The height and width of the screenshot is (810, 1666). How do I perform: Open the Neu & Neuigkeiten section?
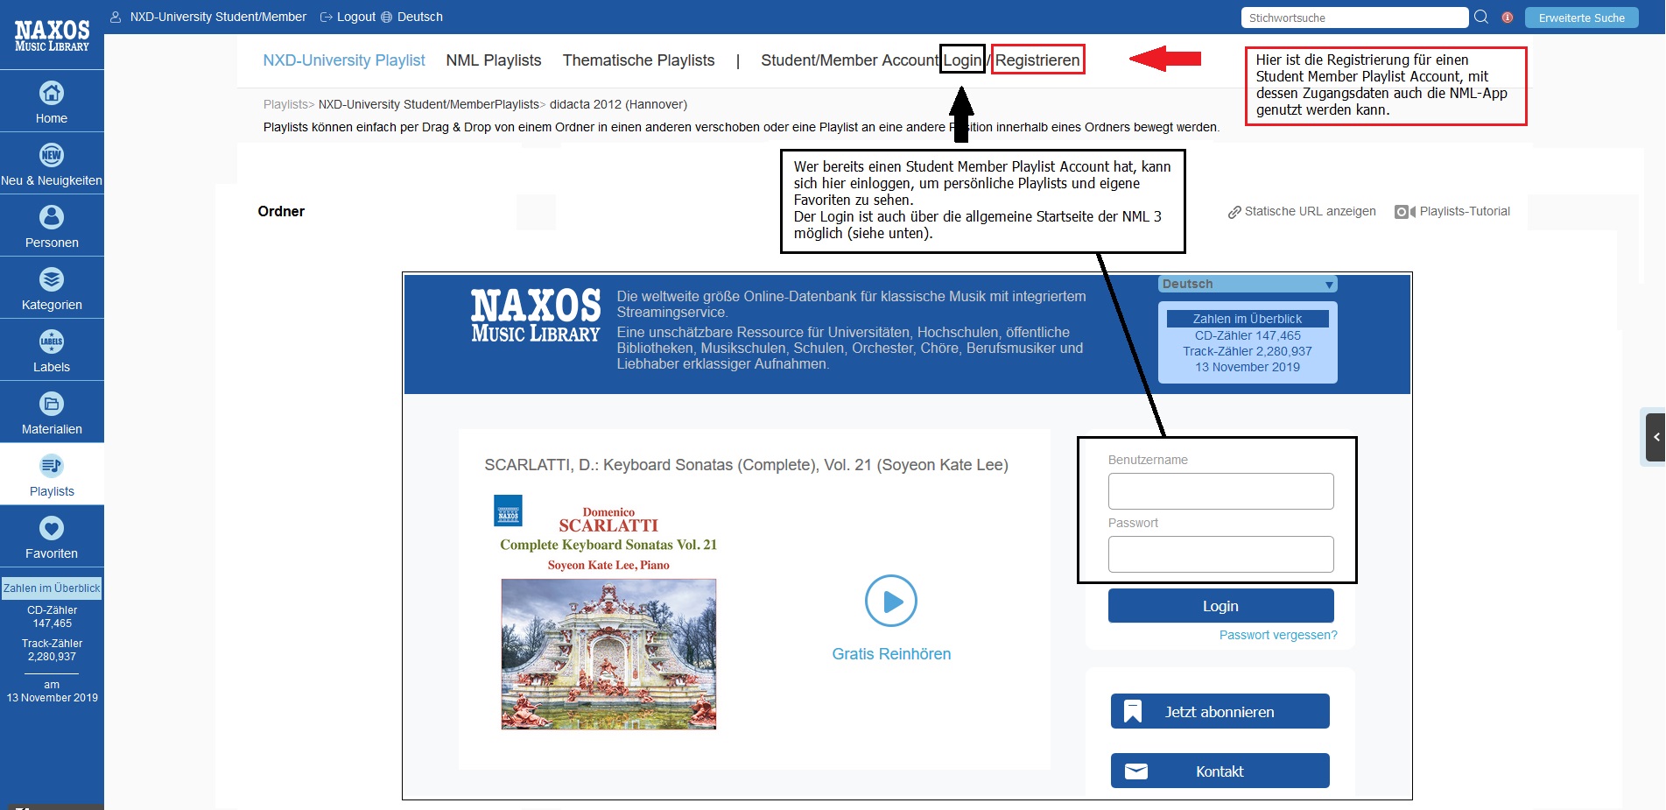[x=52, y=164]
